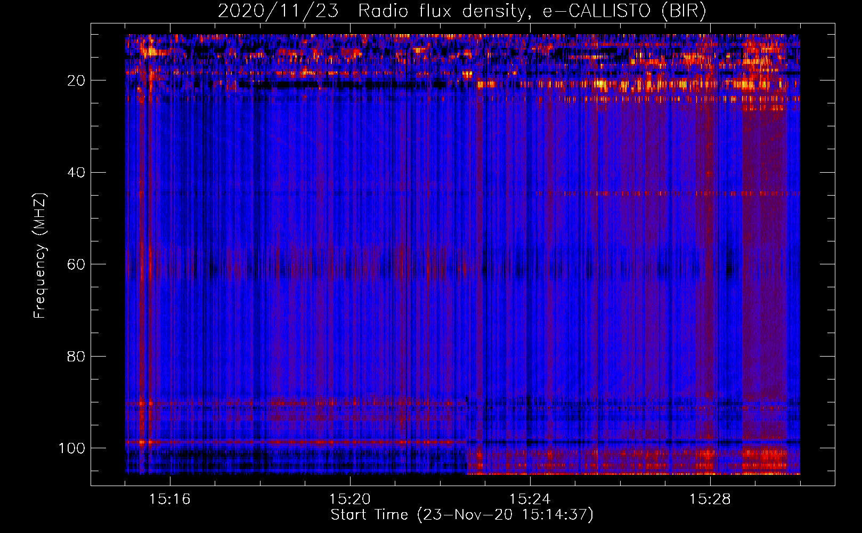Click the plot title "Radio flux density, e-CALLISTO (BIR)"
This screenshot has width=862, height=533.
(x=532, y=11)
